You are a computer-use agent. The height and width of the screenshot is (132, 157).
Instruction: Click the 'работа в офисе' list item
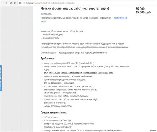51,117
